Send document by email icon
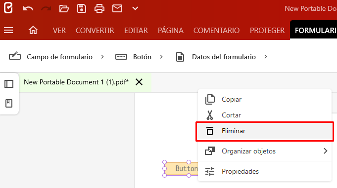Image resolution: width=337 pixels, height=188 pixels. click(117, 8)
